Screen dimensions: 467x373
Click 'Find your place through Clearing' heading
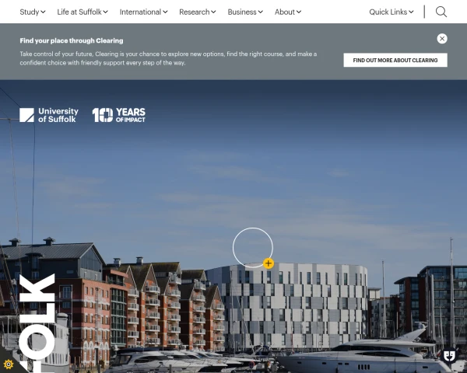[72, 40]
